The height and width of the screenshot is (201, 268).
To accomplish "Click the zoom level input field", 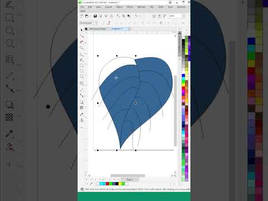I will coord(175,16).
